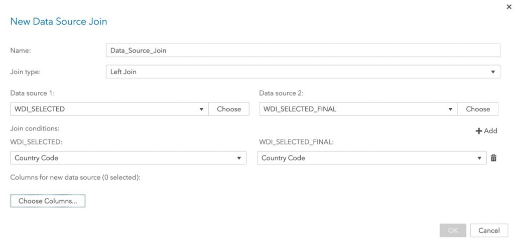Click the greyed-out OK button

pos(453,230)
